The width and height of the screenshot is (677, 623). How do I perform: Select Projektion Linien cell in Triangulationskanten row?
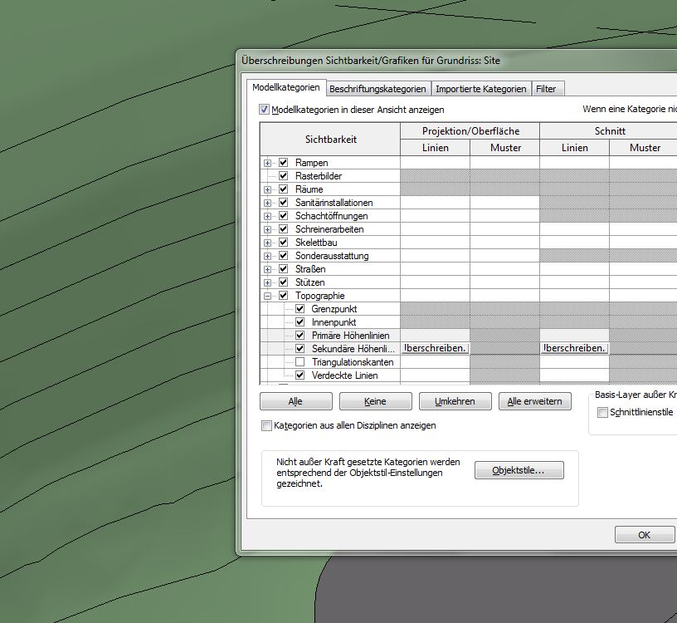coord(436,362)
